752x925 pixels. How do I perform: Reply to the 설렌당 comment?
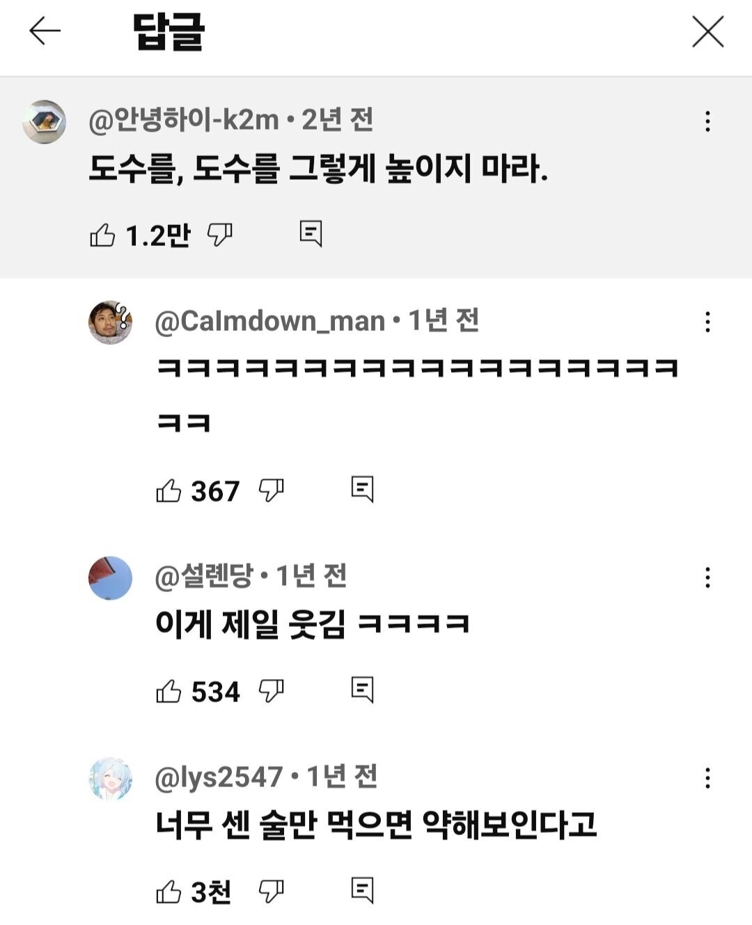(362, 690)
